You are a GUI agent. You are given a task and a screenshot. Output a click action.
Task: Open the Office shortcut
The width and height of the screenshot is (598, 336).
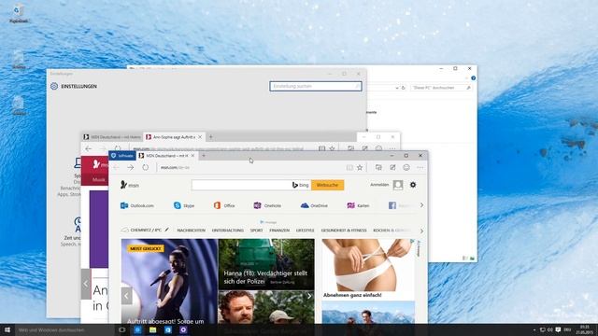(x=224, y=205)
